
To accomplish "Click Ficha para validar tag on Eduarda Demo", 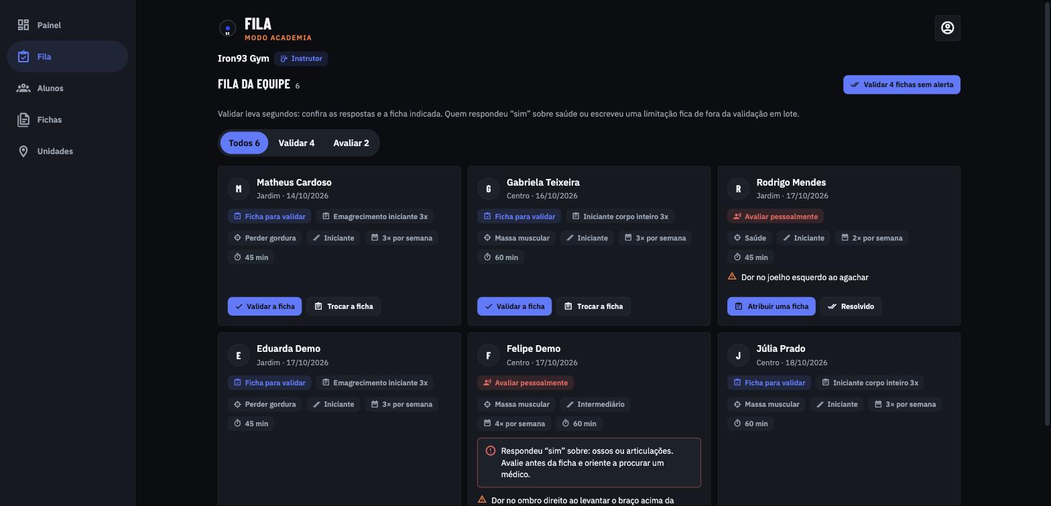I will [x=269, y=383].
